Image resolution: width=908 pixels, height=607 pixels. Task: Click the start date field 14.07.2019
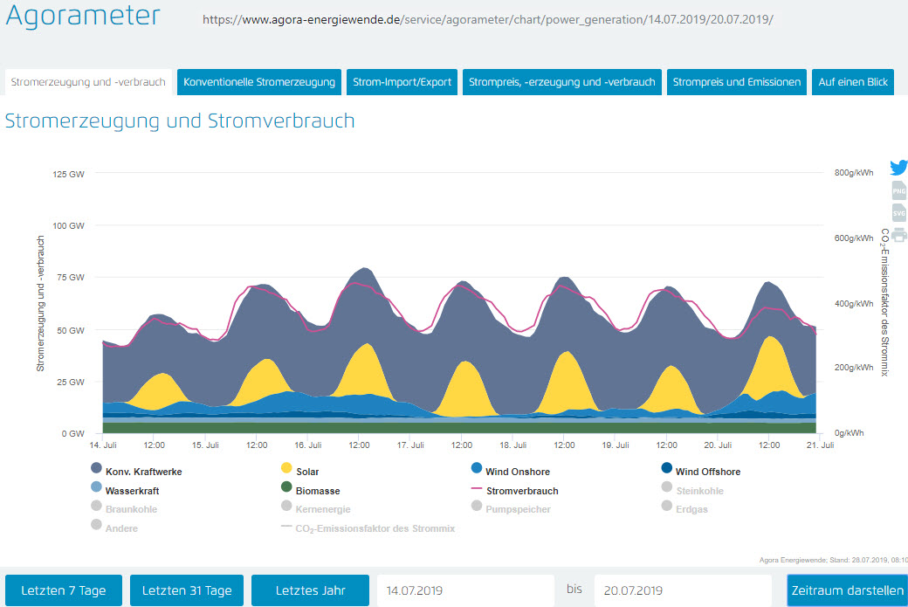pyautogui.click(x=464, y=590)
